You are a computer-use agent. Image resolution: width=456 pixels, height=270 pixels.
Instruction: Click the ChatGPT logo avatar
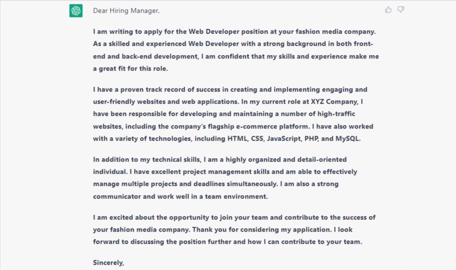76,11
